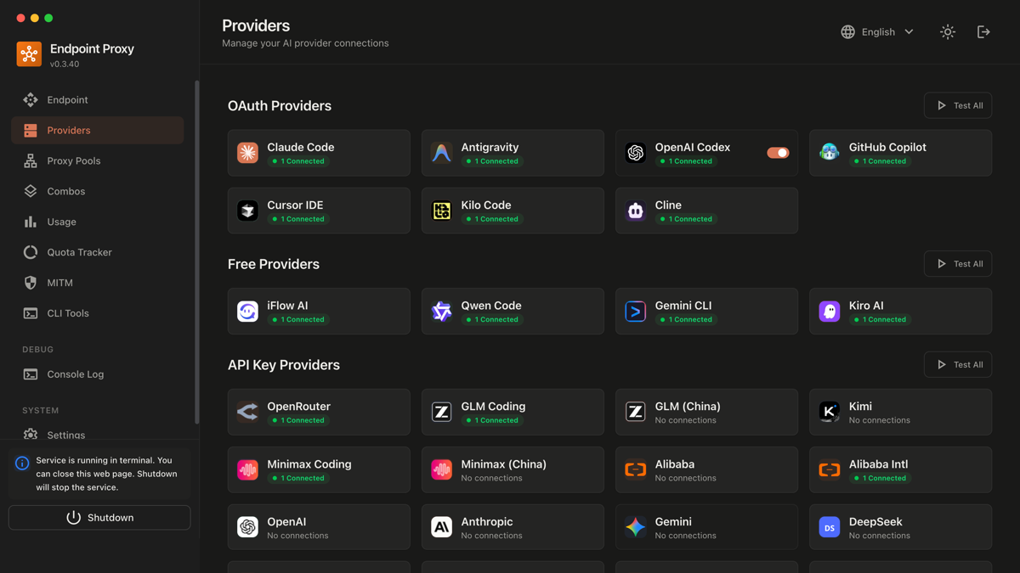1020x573 pixels.
Task: Select Providers in the sidebar
Action: [x=98, y=131]
